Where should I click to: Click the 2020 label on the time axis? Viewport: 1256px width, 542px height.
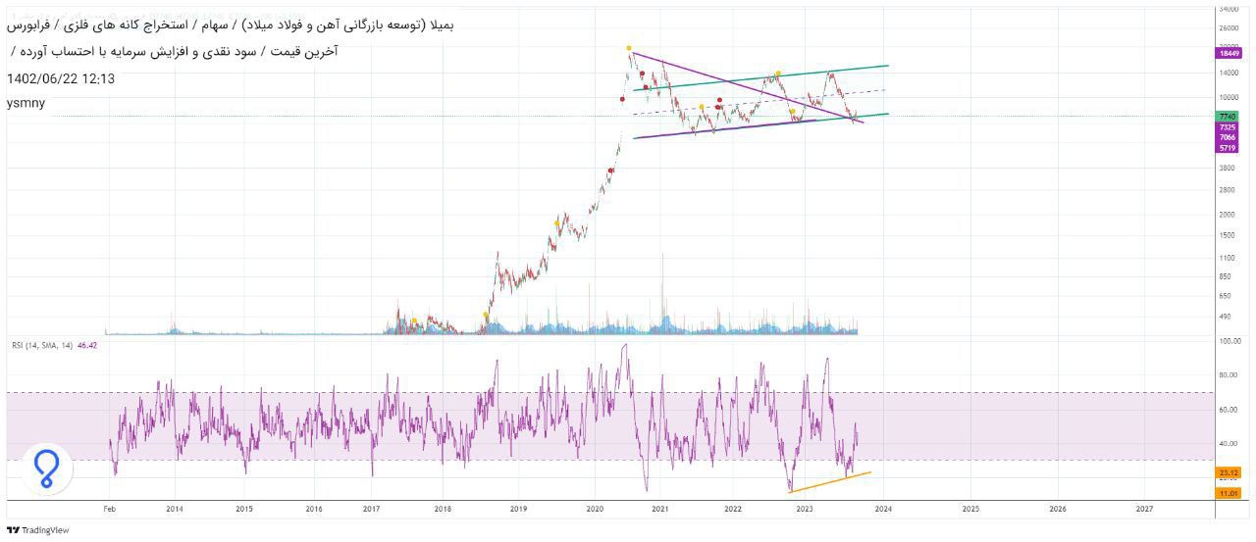pos(595,510)
